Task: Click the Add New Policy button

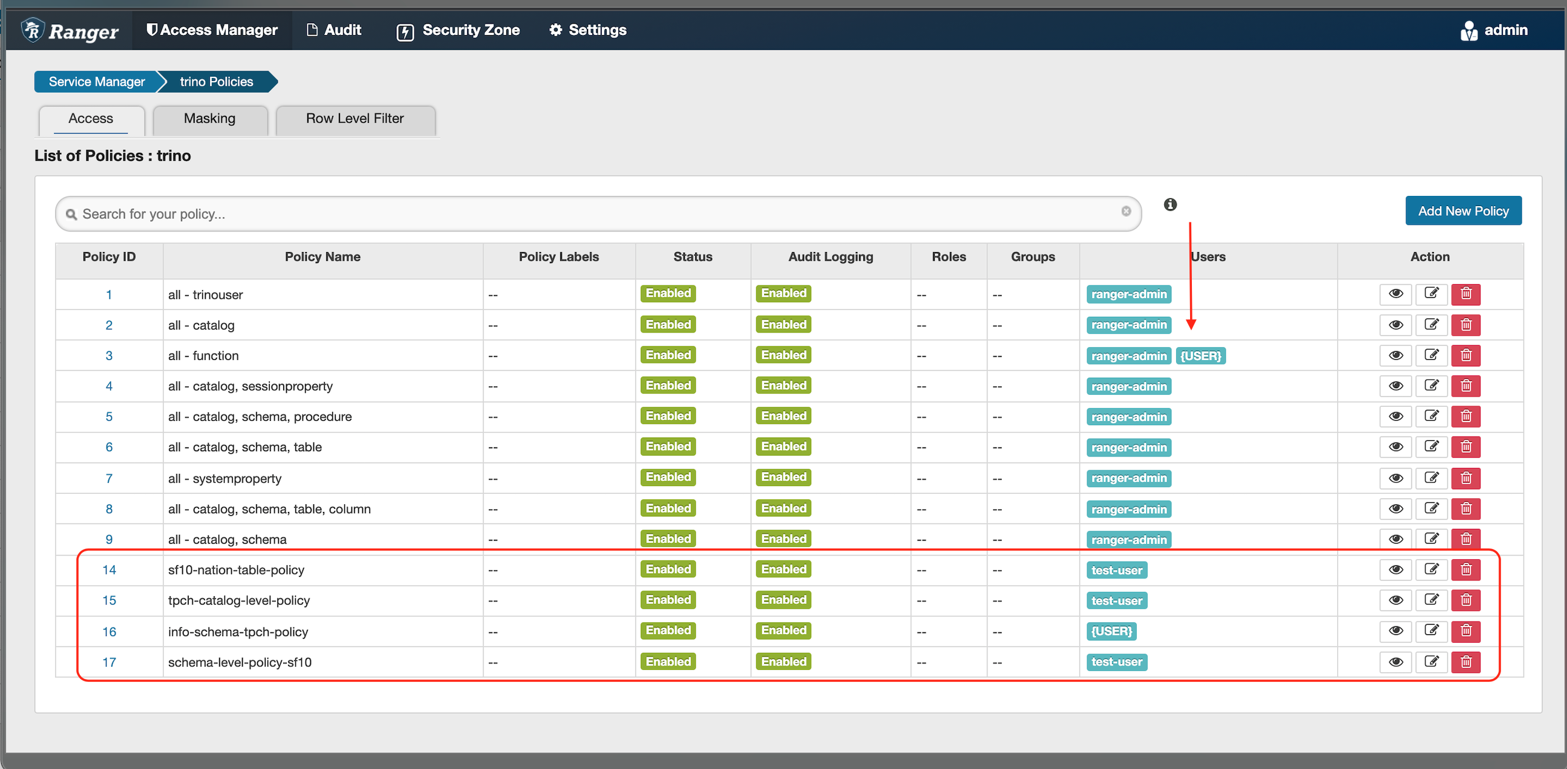Action: 1463,211
